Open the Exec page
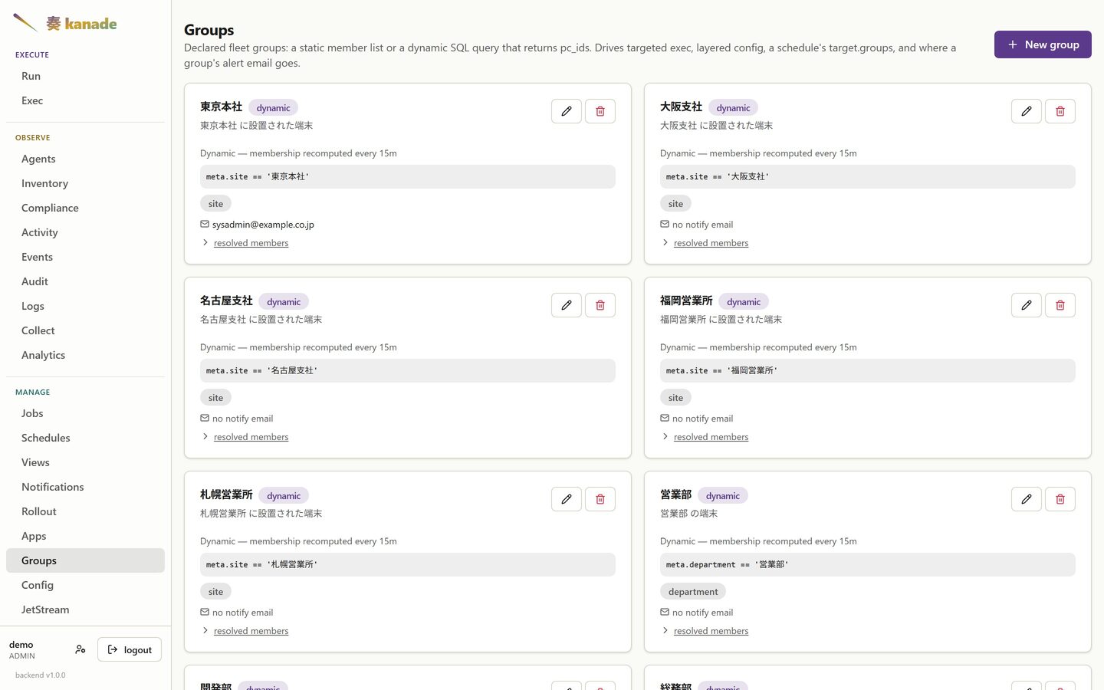 (85, 100)
